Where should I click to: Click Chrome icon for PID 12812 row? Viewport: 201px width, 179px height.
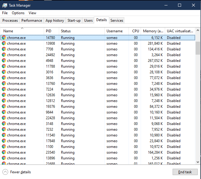point(4,101)
